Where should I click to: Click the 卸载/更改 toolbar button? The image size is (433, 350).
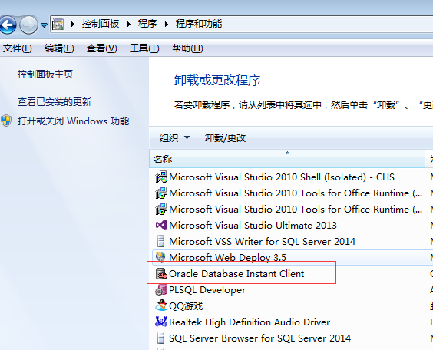click(x=225, y=137)
